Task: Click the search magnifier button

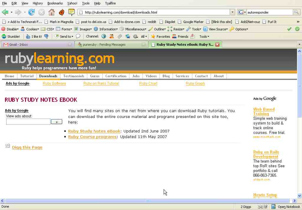Action: pyautogui.click(x=297, y=12)
